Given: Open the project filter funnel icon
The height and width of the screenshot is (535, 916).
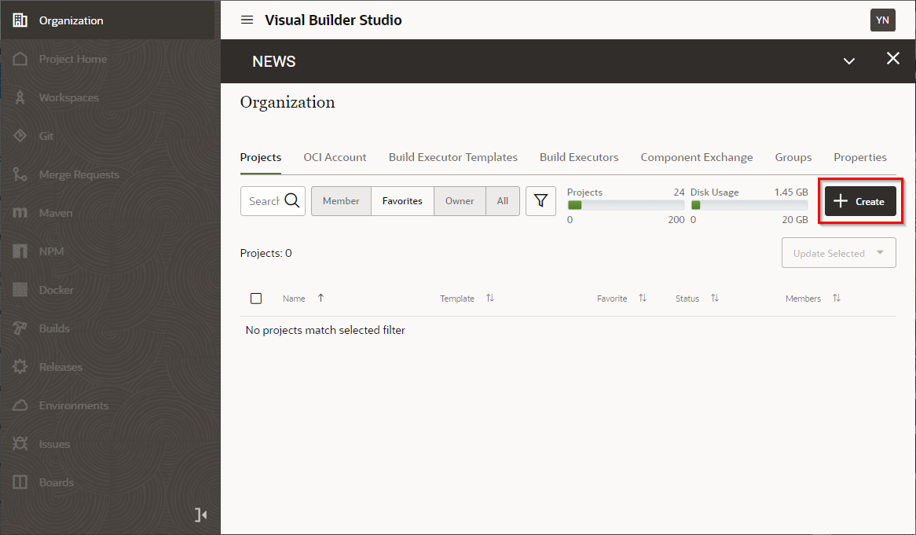Looking at the screenshot, I should pyautogui.click(x=540, y=201).
